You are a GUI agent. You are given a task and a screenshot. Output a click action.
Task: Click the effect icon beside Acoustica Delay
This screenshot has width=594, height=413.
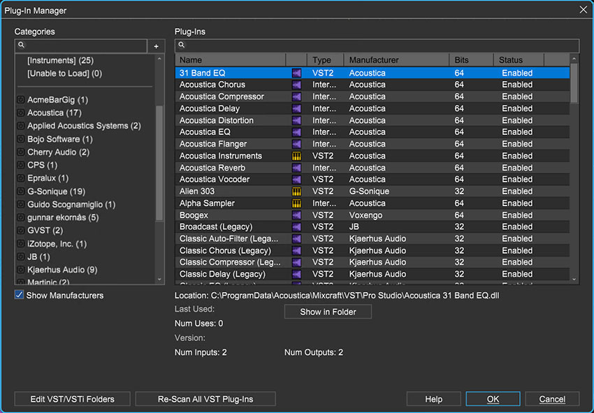(x=296, y=108)
